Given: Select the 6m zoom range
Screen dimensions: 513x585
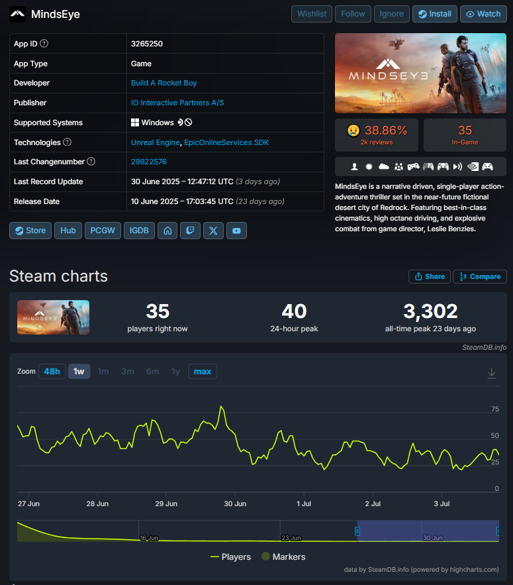Looking at the screenshot, I should point(152,372).
